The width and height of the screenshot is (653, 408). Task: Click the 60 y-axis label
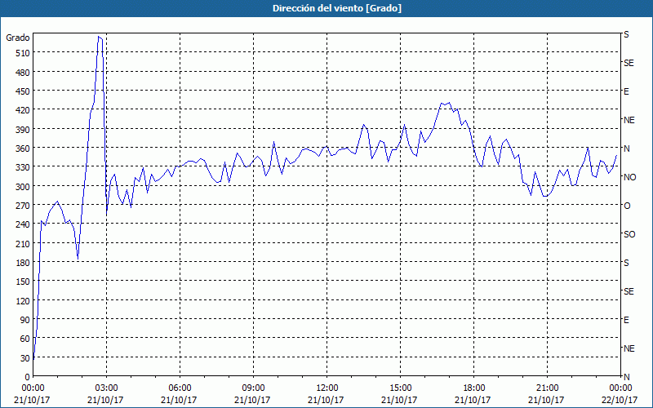coord(25,339)
